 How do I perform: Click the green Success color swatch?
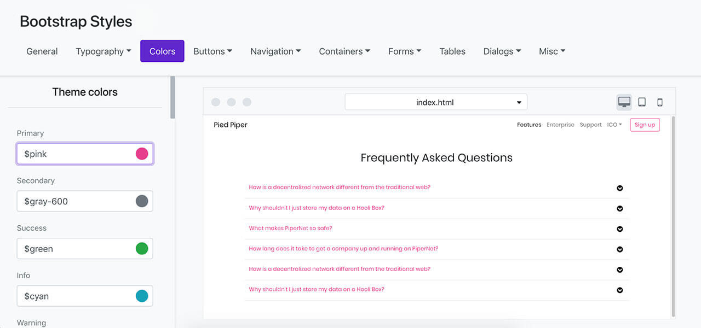[x=142, y=249]
